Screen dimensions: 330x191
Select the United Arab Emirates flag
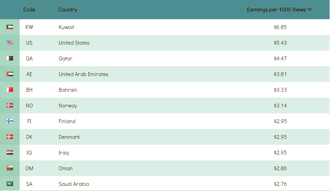click(10, 74)
